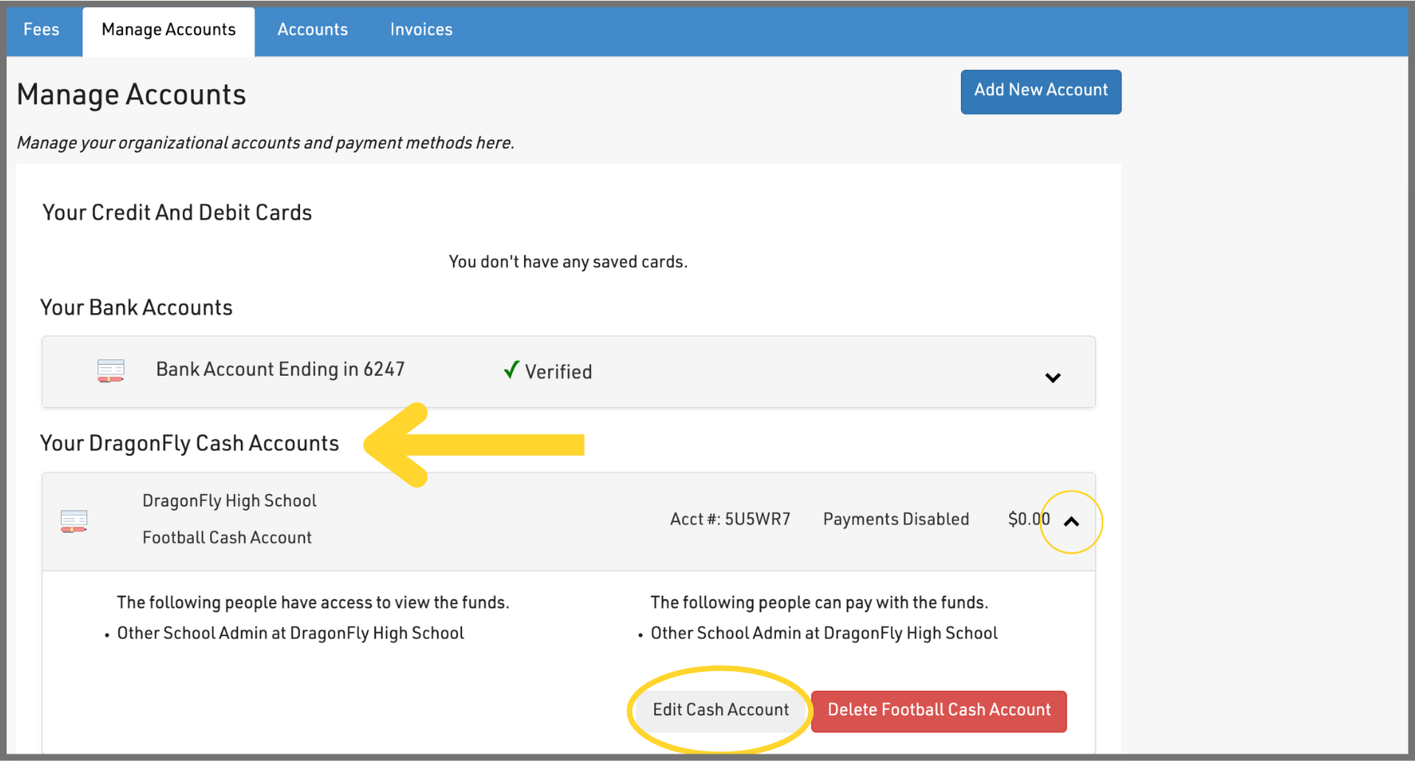
Task: Click the Your DragonFly Cash Accounts heading
Action: [189, 443]
